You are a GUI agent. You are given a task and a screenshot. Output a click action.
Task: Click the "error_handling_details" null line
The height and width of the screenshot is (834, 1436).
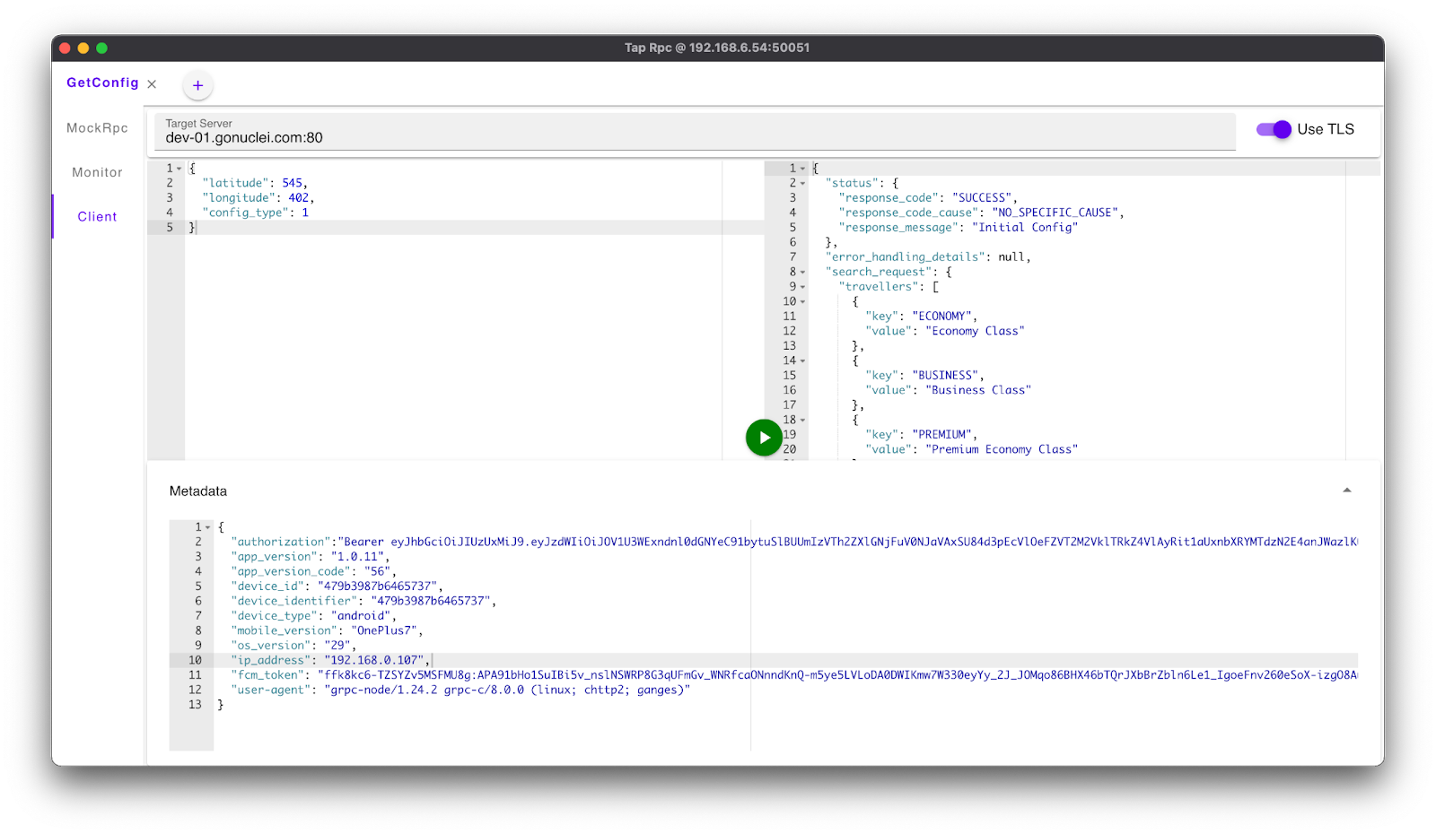pos(928,257)
